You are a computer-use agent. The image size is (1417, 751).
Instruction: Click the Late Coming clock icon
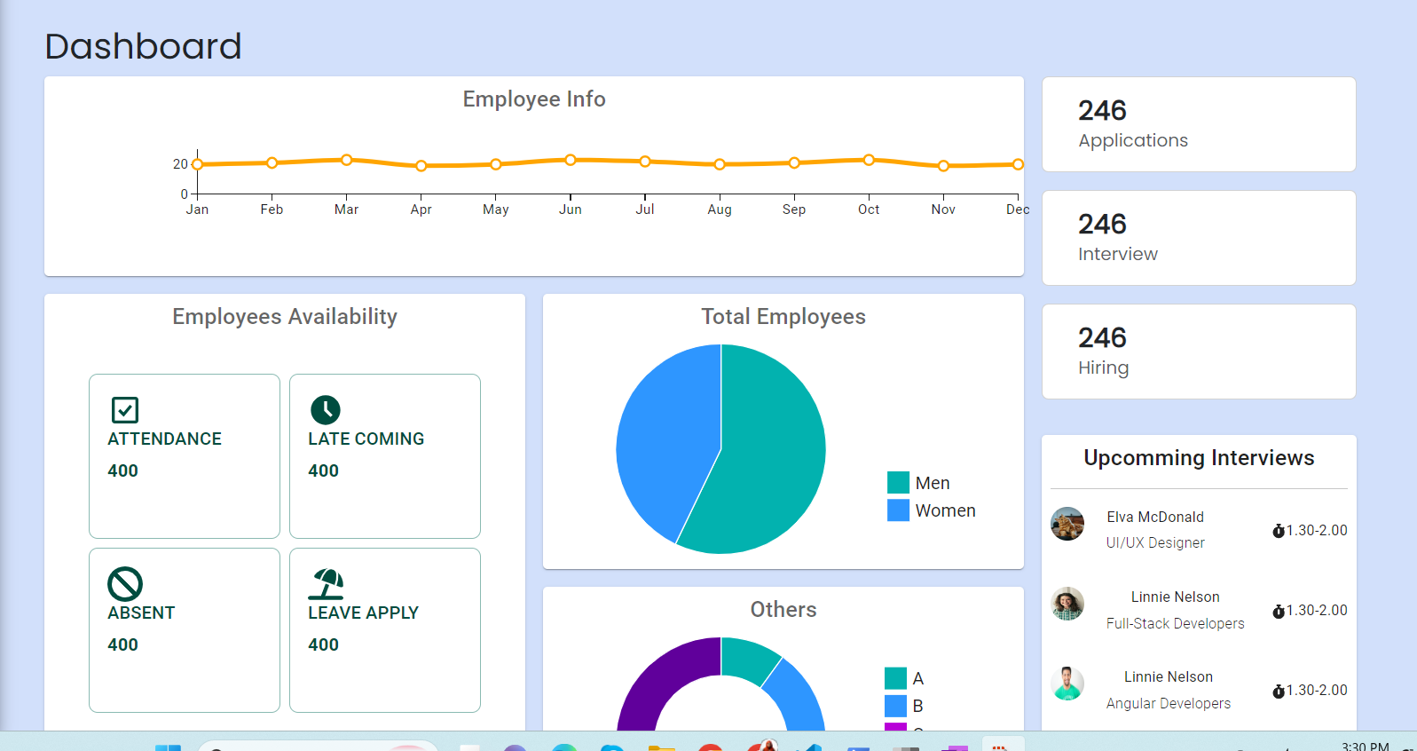coord(326,409)
